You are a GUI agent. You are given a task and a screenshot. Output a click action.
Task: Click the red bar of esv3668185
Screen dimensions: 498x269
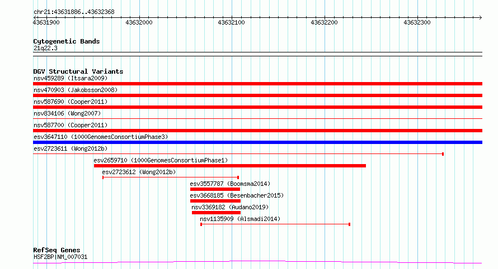coord(215,201)
